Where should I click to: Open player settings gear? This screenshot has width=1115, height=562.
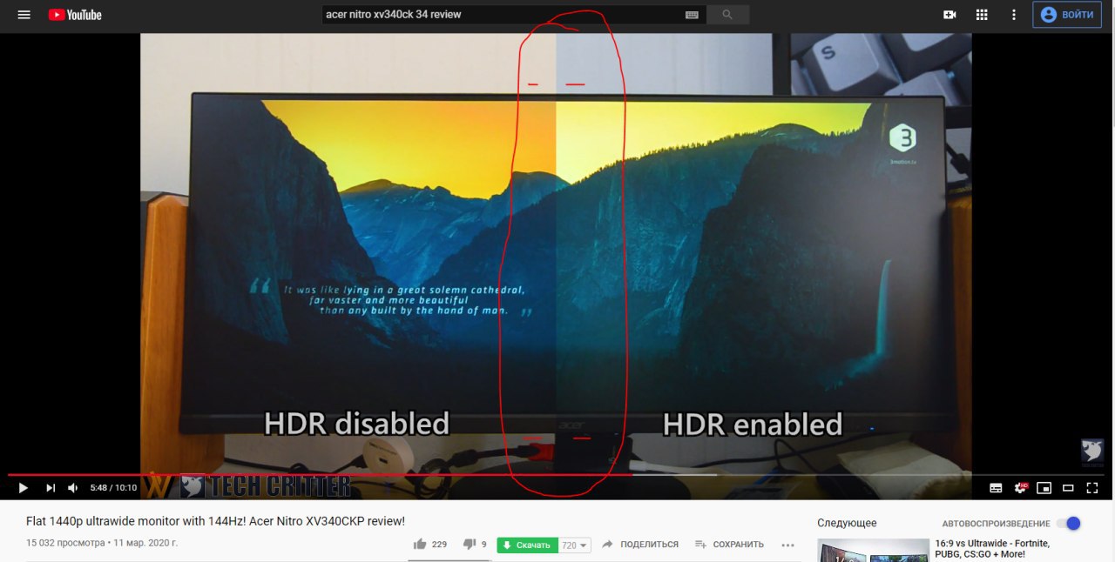click(1020, 488)
